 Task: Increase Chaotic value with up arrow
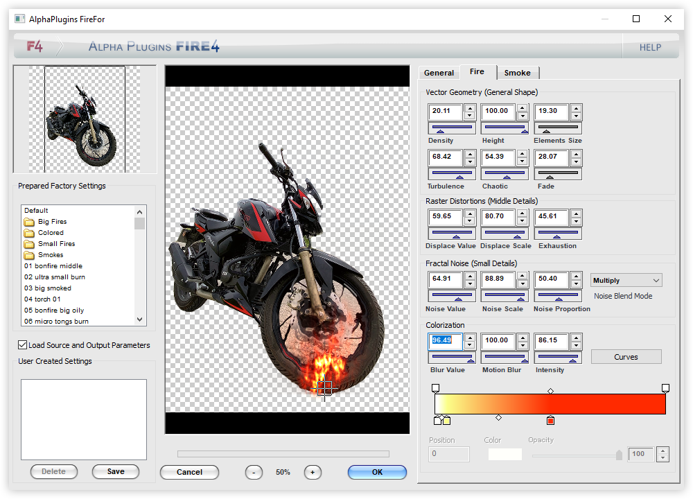(x=523, y=154)
